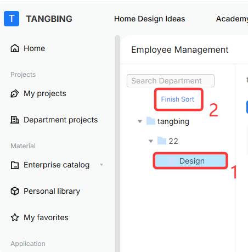
Task: Collapse the 22 department node arrow
Action: pos(151,141)
